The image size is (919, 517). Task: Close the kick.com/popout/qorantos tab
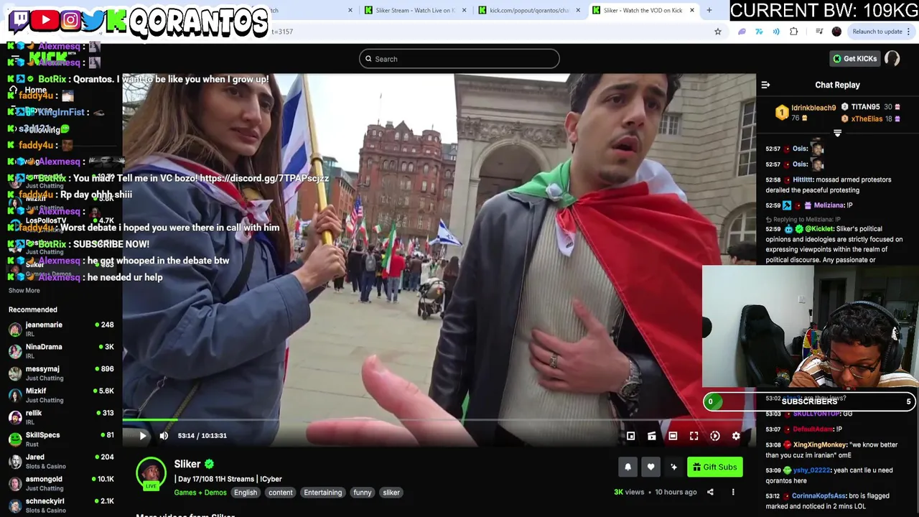(578, 10)
